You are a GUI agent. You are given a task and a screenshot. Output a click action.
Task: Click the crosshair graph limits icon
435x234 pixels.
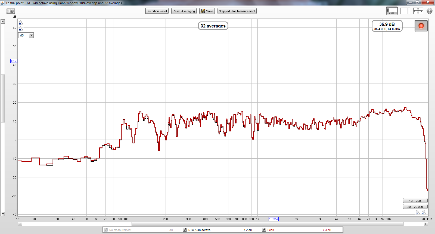click(x=418, y=11)
